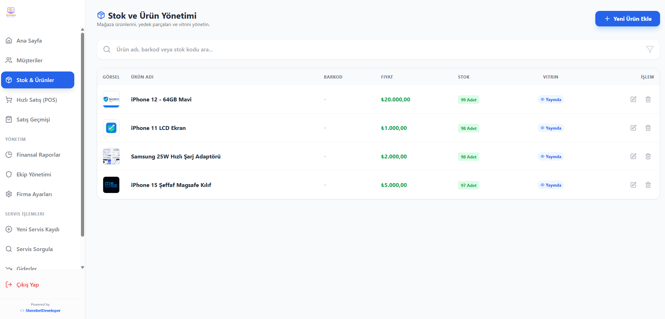The image size is (665, 319).
Task: Click edit icon for iPhone 12 - 64GB Mavi
Action: (633, 99)
